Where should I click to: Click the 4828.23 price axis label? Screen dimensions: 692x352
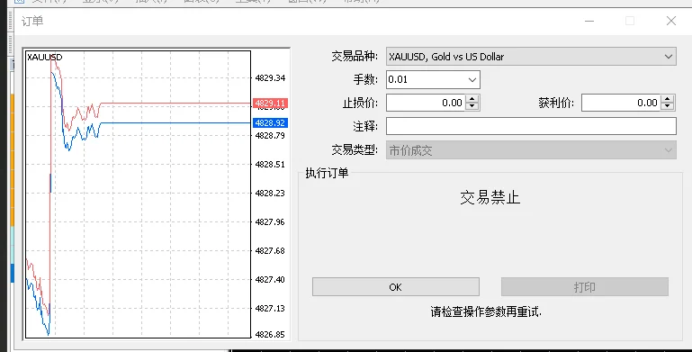click(270, 193)
